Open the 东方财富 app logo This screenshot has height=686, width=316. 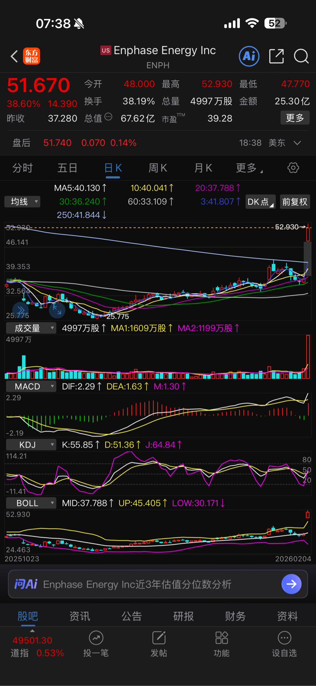click(32, 56)
